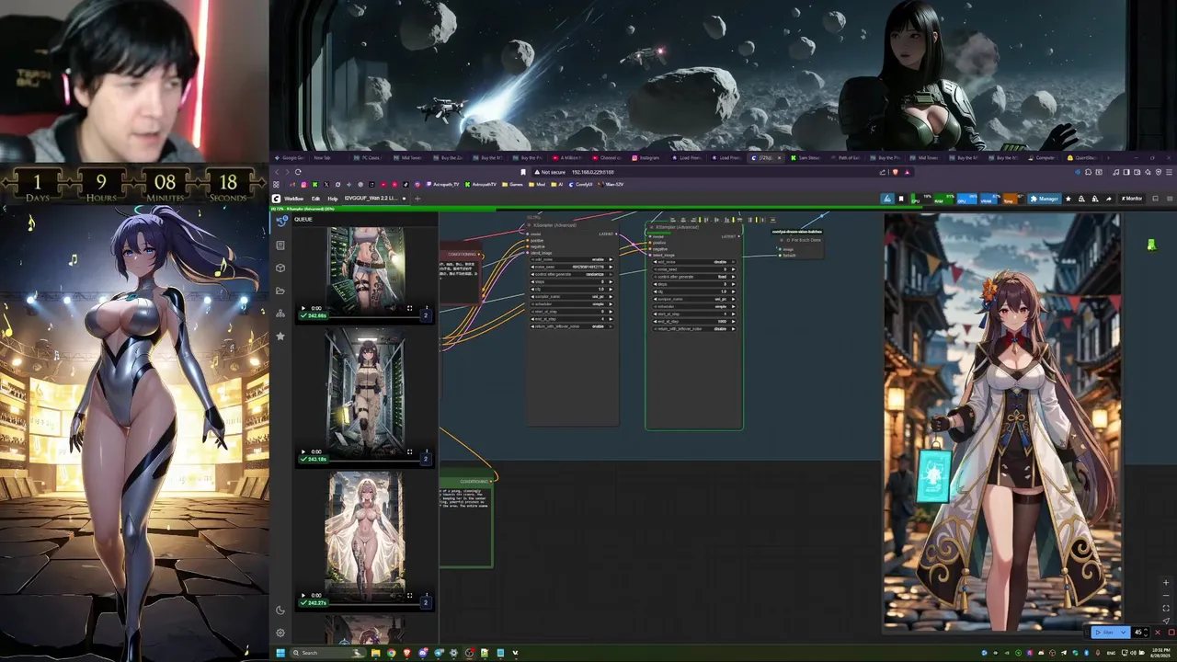Image resolution: width=1177 pixels, height=662 pixels.
Task: Click the Brave Shields lion icon
Action: [x=895, y=172]
